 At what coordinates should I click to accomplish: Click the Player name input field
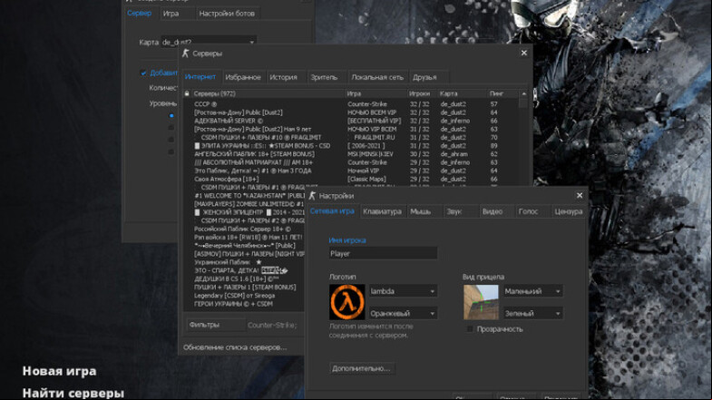(x=383, y=253)
